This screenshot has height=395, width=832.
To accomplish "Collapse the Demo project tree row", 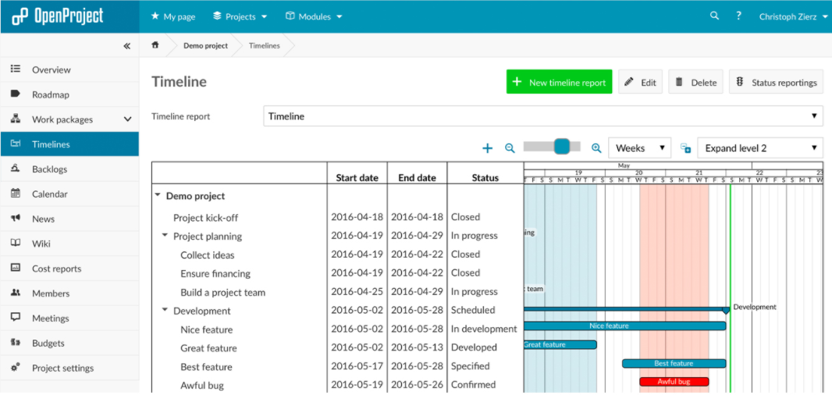I will click(158, 196).
